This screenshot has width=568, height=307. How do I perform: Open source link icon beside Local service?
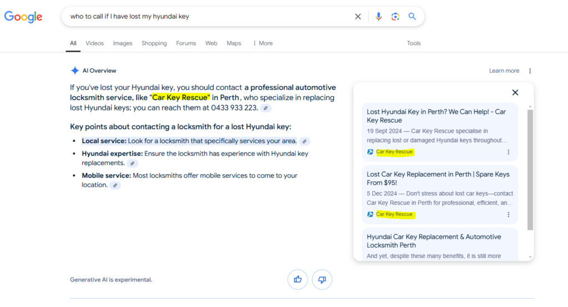305,142
